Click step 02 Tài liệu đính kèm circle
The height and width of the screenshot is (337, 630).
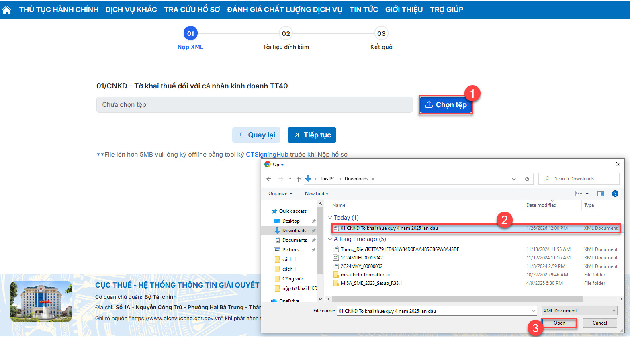pyautogui.click(x=286, y=34)
